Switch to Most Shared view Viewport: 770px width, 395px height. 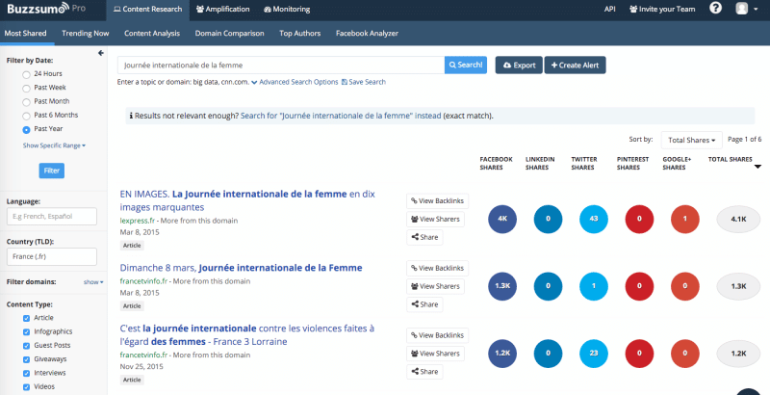click(x=26, y=34)
